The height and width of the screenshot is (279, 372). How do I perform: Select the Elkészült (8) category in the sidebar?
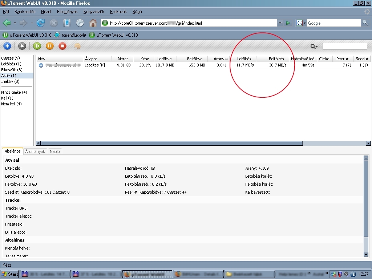[12, 70]
